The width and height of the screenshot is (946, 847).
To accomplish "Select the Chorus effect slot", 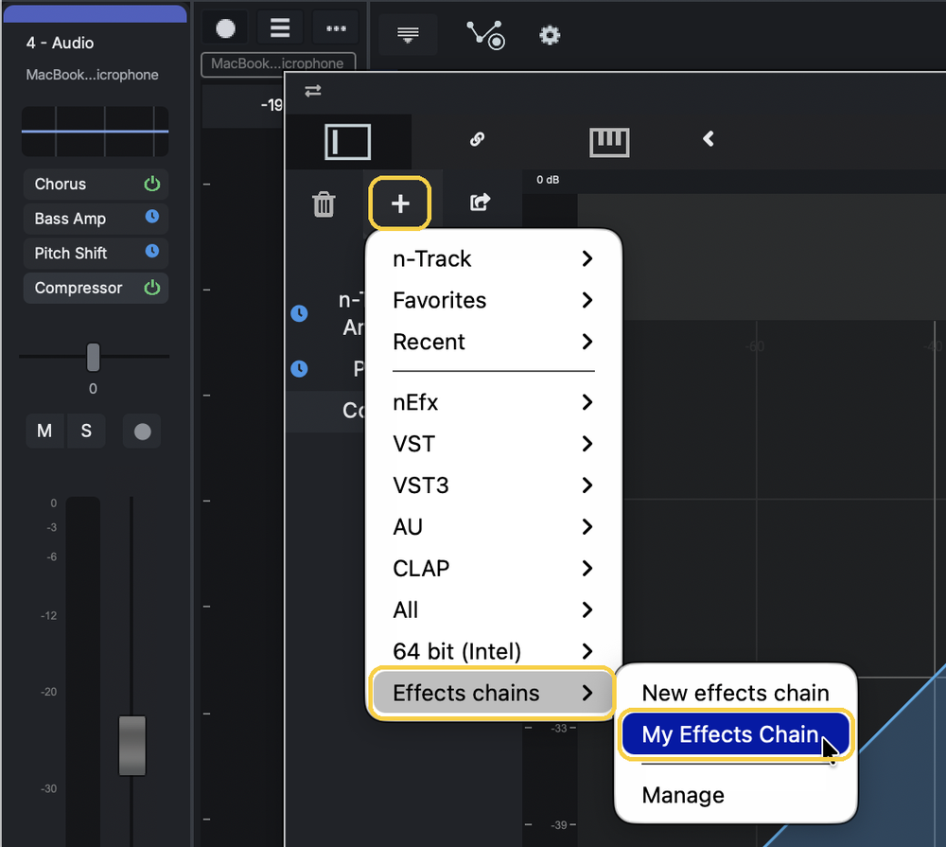I will point(96,184).
